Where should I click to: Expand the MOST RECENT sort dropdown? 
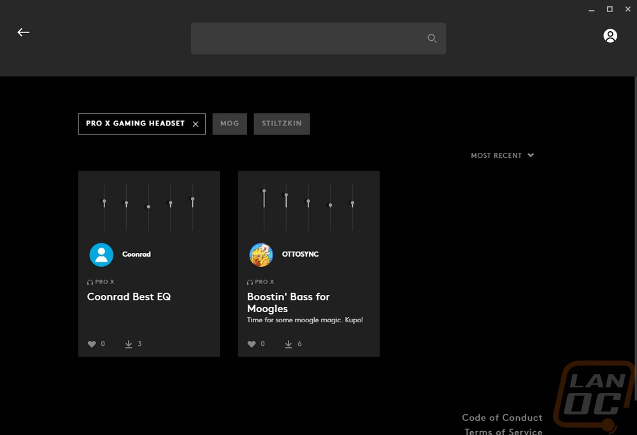coord(502,155)
